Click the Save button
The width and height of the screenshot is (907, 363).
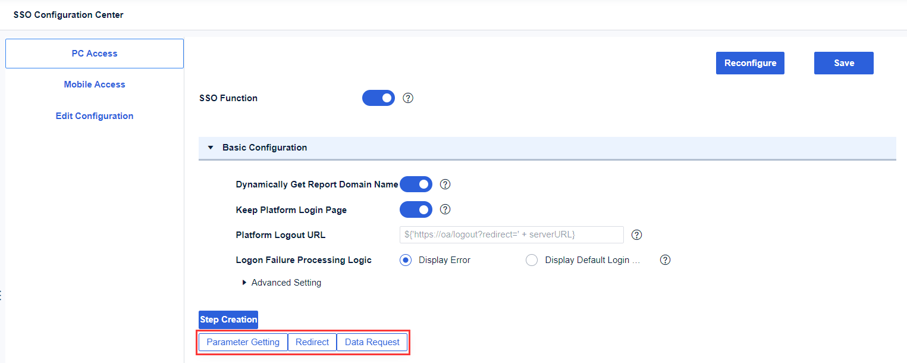[x=843, y=63]
